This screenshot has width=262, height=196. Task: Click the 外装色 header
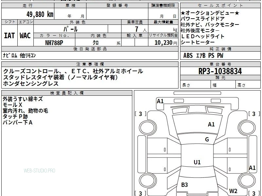pos(78,22)
